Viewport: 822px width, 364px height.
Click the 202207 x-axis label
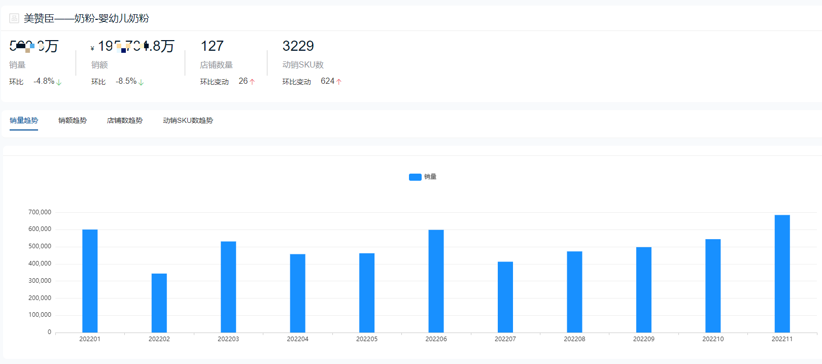pos(505,339)
